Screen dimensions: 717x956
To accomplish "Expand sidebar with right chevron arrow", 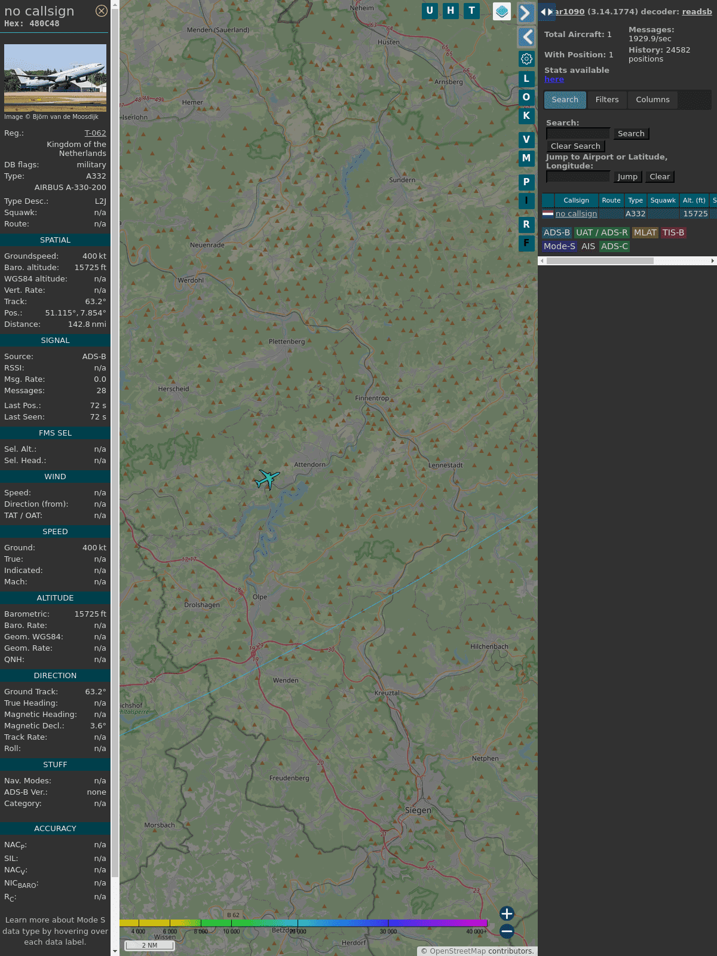I will (526, 13).
